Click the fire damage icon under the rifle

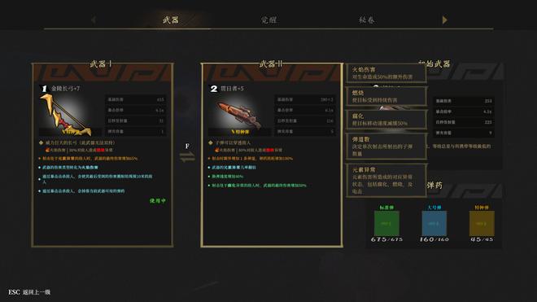click(x=216, y=150)
